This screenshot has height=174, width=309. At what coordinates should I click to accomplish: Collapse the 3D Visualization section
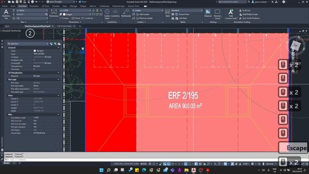(x=58, y=73)
